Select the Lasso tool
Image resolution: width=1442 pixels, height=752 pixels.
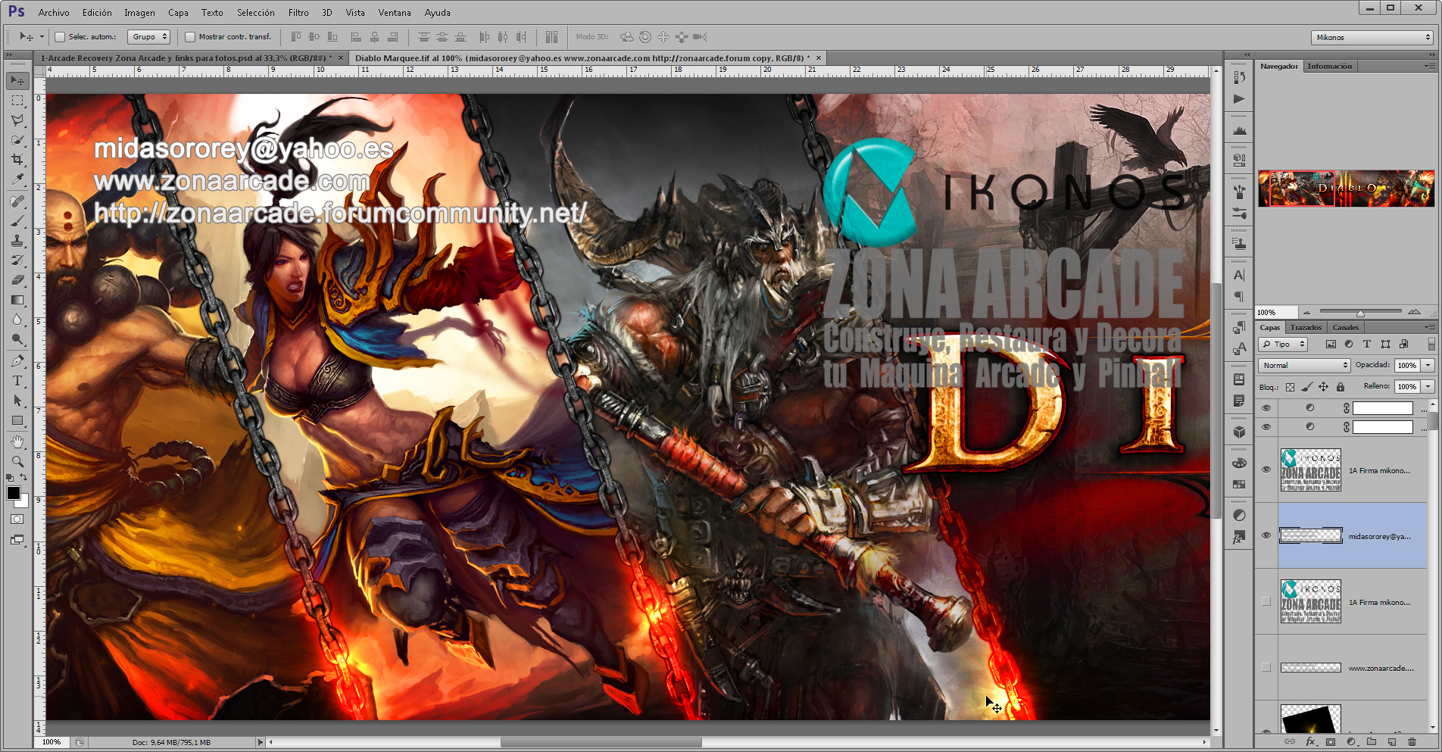point(17,120)
